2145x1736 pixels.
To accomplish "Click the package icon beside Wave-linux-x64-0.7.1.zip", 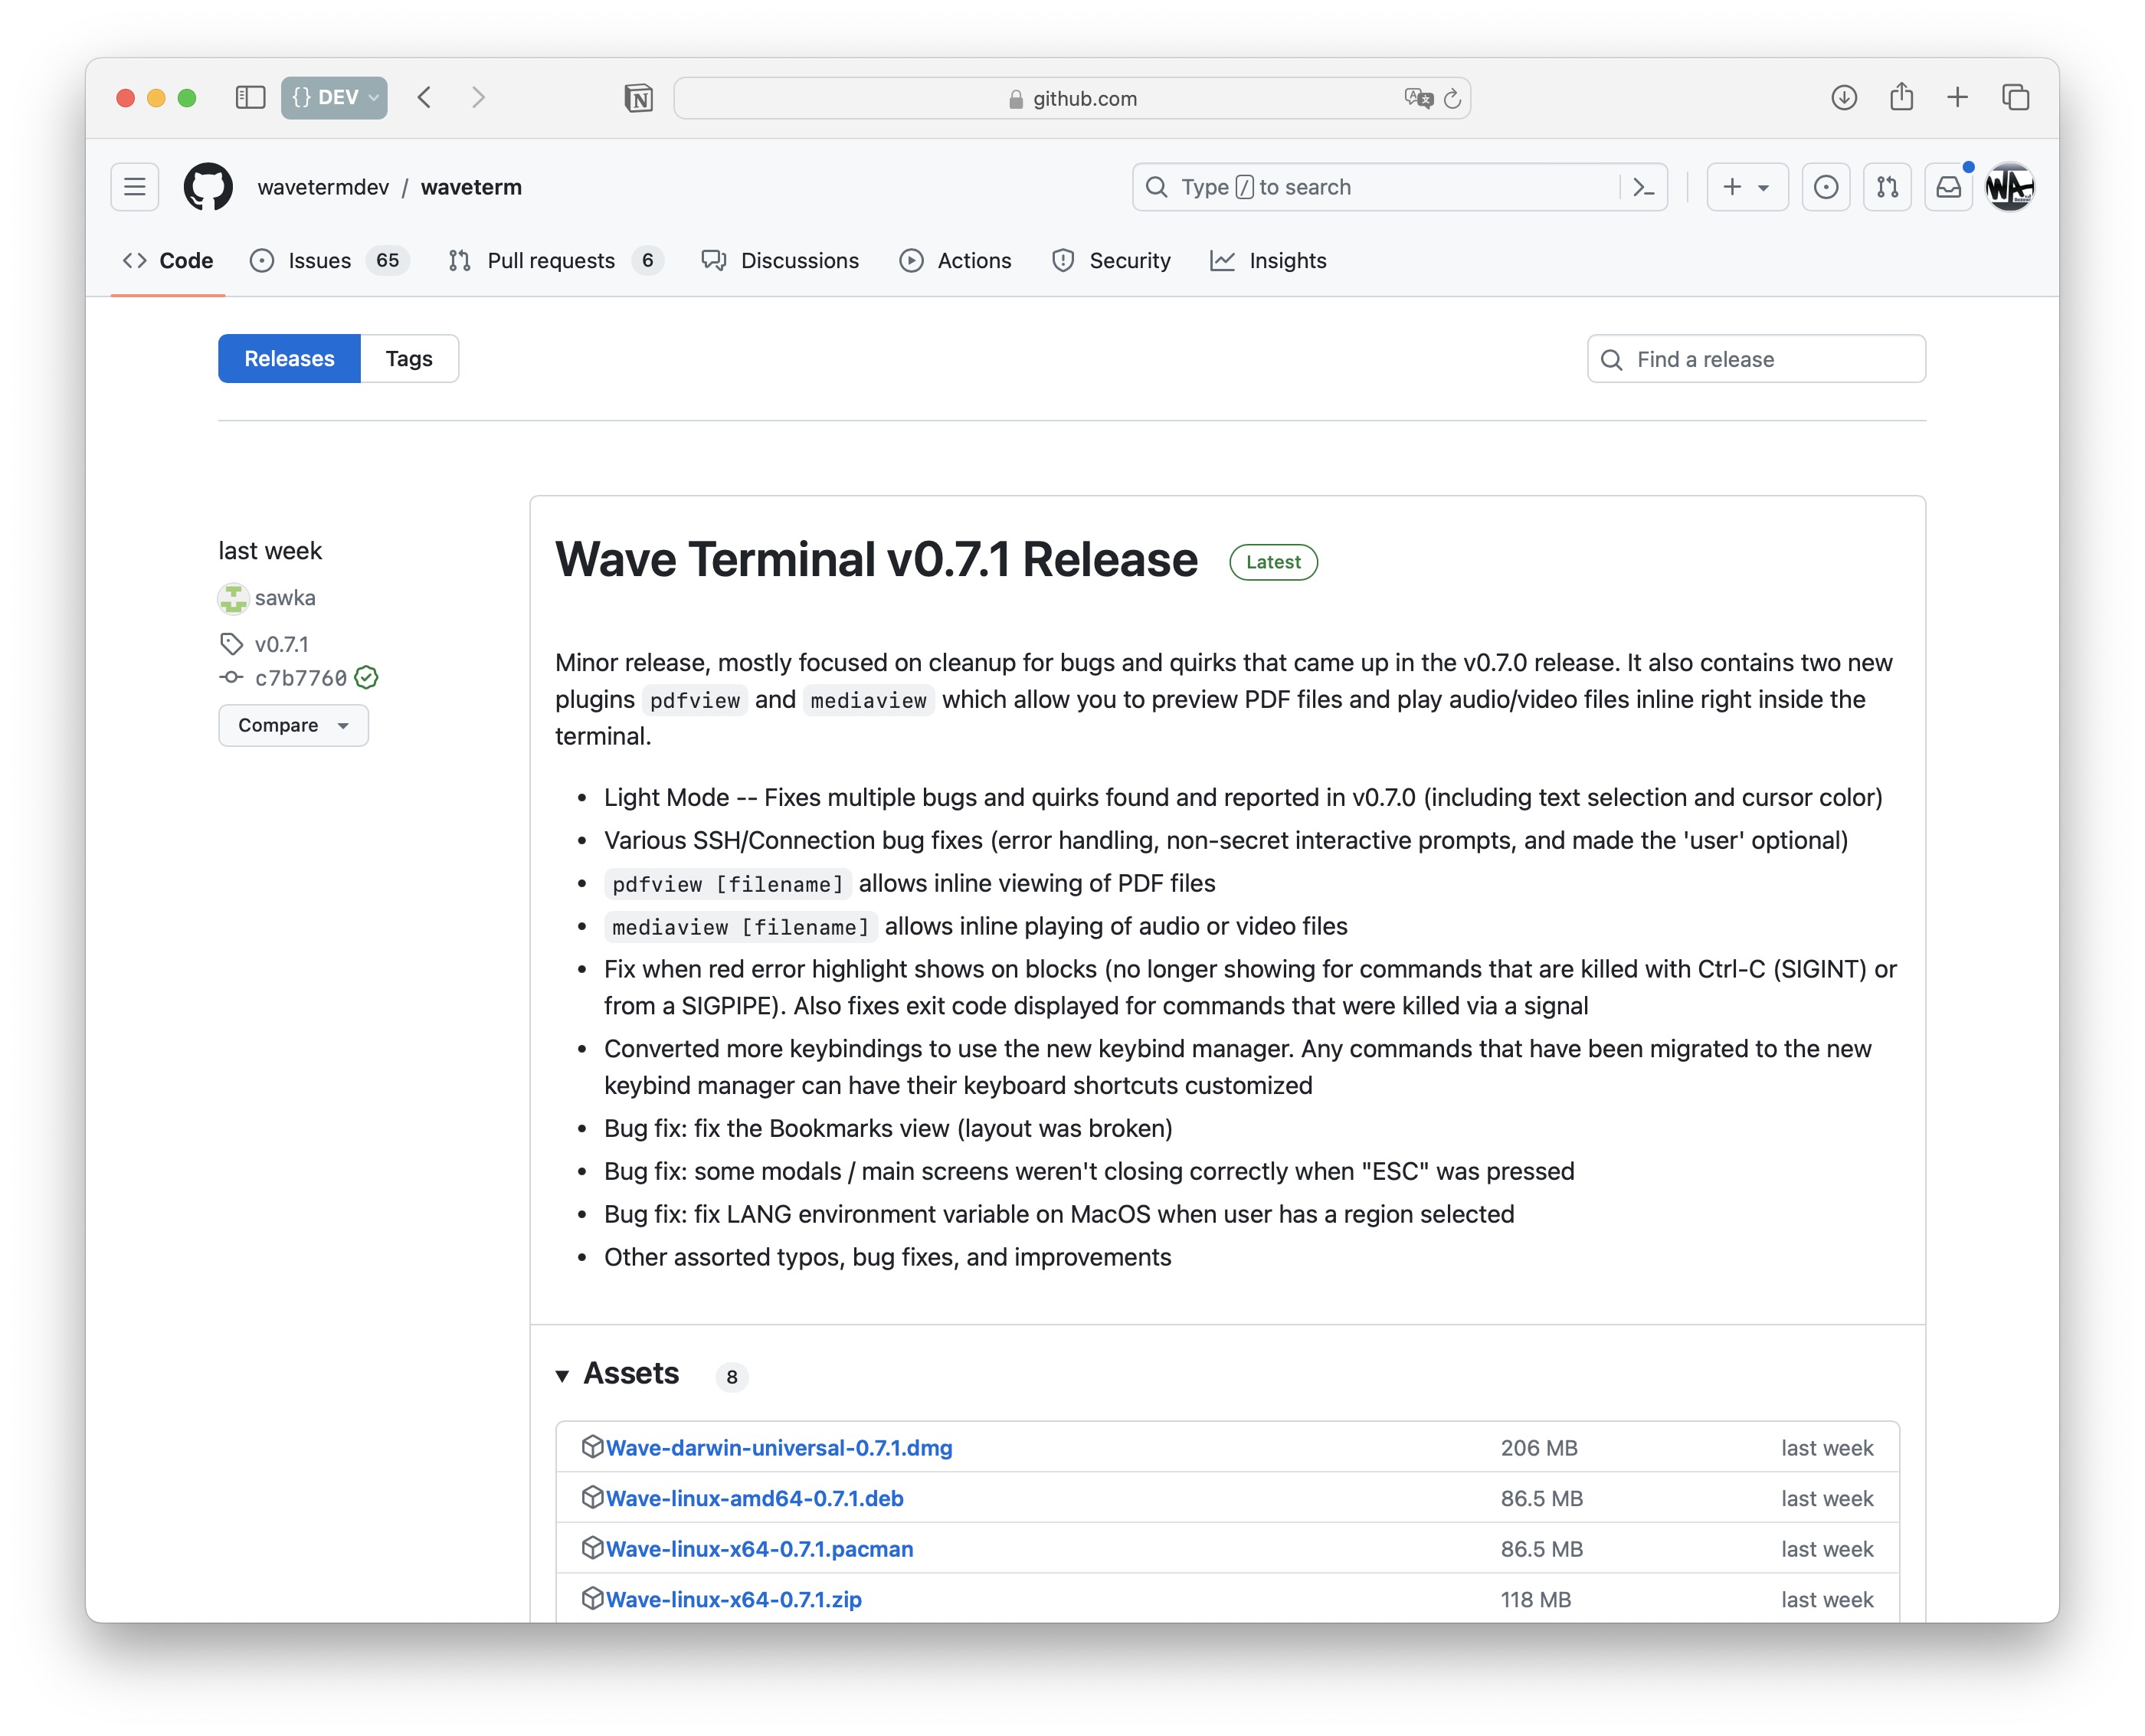I will tap(592, 1598).
